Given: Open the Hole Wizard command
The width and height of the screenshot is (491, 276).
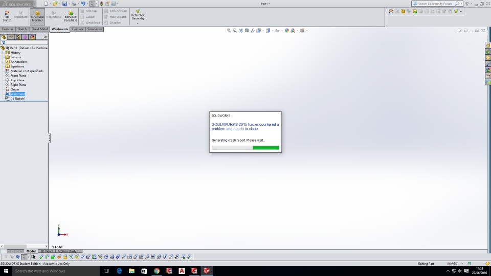Looking at the screenshot, I should [x=115, y=17].
